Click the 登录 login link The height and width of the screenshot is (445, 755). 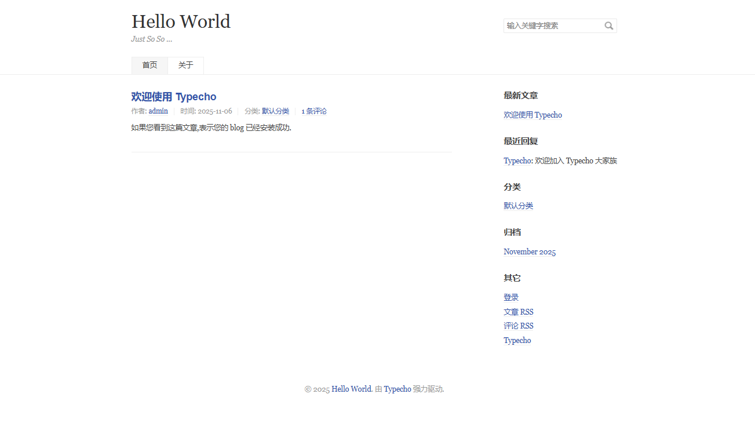coord(511,297)
